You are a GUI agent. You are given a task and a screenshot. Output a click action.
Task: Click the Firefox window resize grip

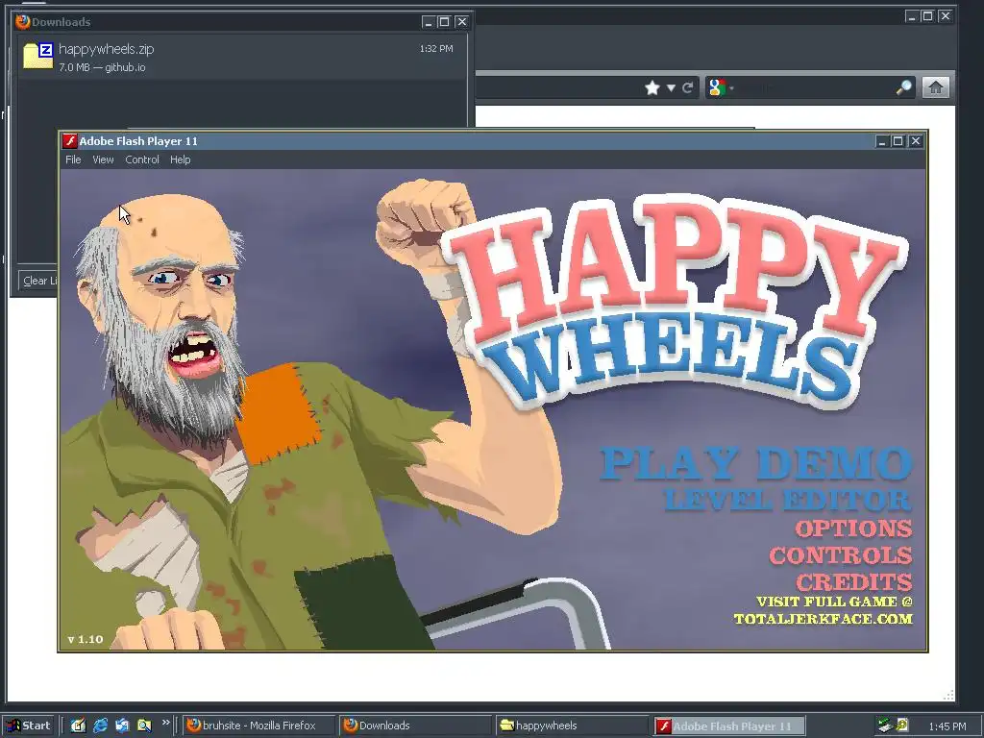coord(948,695)
